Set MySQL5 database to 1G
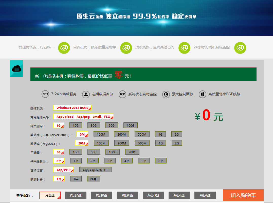The image size is (273, 203). click(x=160, y=143)
